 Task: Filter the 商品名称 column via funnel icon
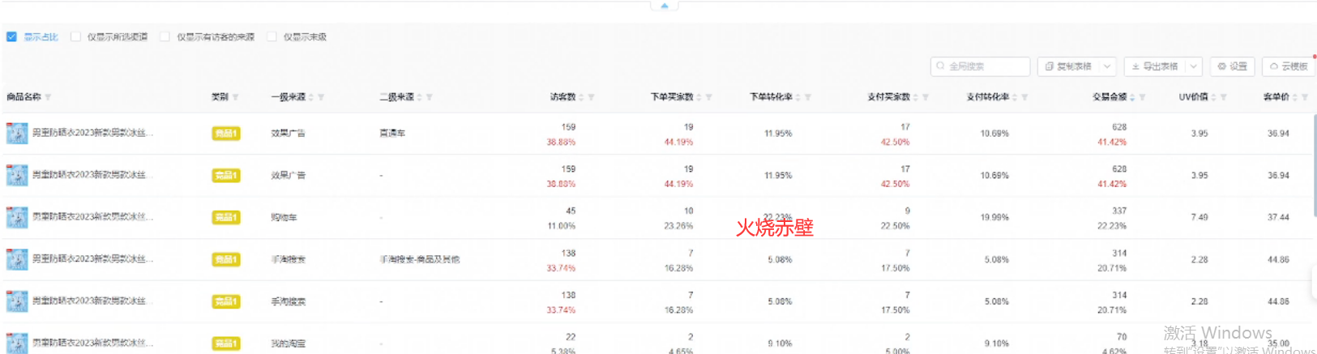coord(49,97)
